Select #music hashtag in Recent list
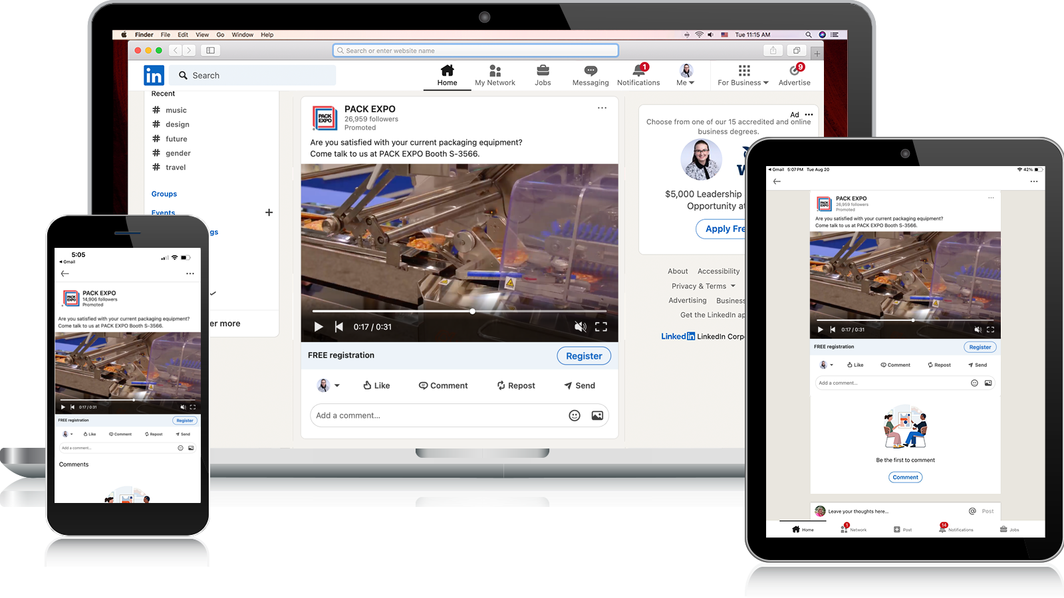Viewport: 1064px width, 598px height. pos(170,110)
